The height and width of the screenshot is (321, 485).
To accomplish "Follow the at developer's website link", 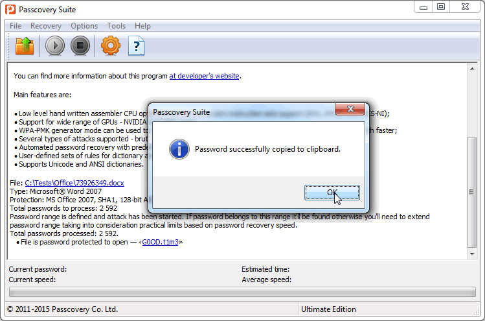I will coord(204,76).
